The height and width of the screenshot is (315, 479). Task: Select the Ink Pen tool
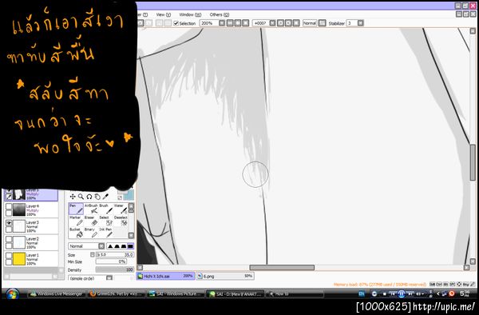click(x=105, y=233)
